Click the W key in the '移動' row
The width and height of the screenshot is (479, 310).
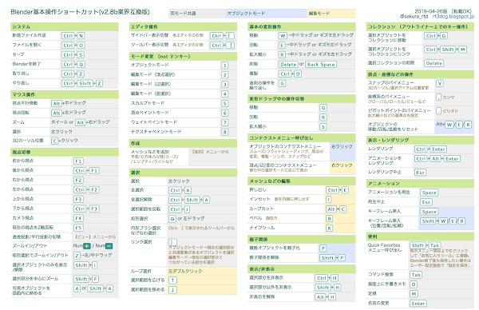[283, 36]
